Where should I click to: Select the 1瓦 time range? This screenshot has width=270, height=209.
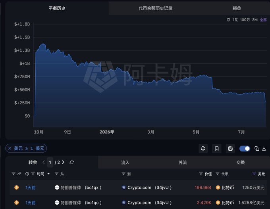point(235,20)
